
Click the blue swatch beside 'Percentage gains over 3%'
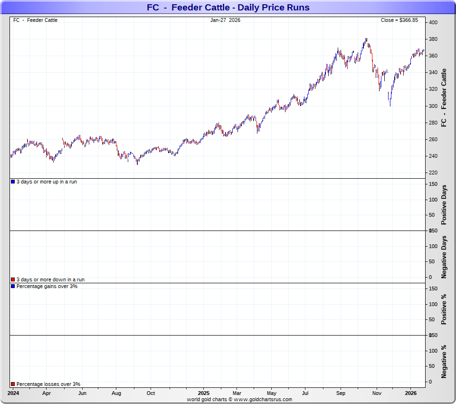pos(13,286)
